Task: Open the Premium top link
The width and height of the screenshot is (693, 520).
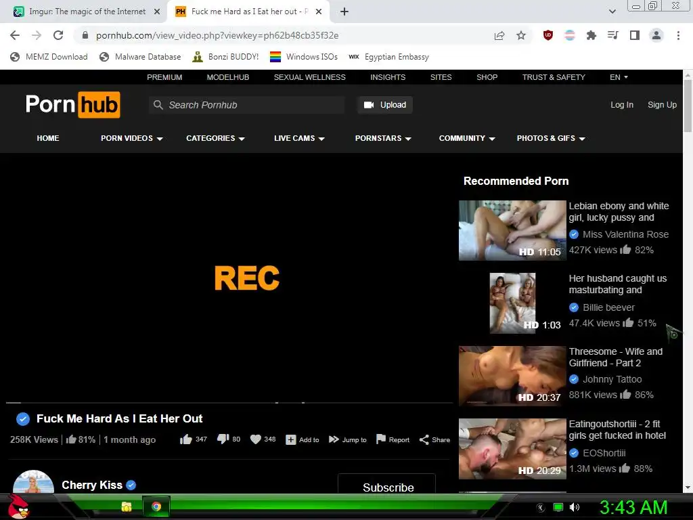Action: coord(164,77)
